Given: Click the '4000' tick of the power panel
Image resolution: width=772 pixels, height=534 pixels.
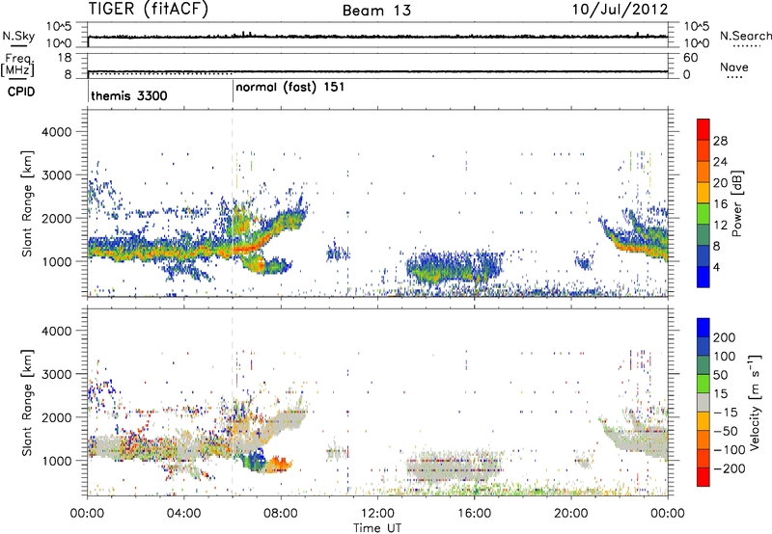Looking at the screenshot, I should tap(57, 132).
